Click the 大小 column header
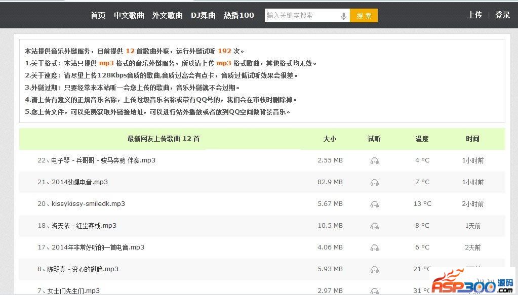Viewport: 518px width, 295px height. [x=330, y=139]
